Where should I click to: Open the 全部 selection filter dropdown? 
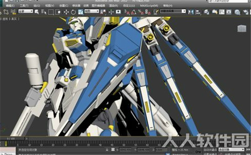pyautogui.click(x=26, y=11)
